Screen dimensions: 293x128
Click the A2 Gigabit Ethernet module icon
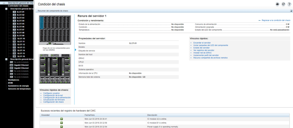coord(11,65)
